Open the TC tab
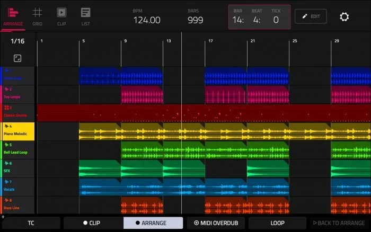371x232 pixels. point(30,223)
